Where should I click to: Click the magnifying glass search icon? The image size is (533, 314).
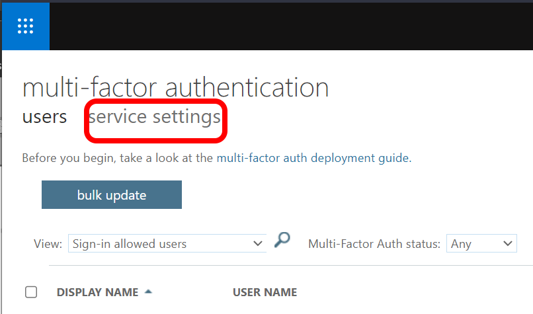(282, 241)
